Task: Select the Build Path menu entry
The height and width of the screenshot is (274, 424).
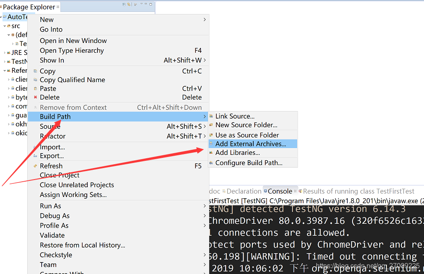Action: pyautogui.click(x=118, y=117)
